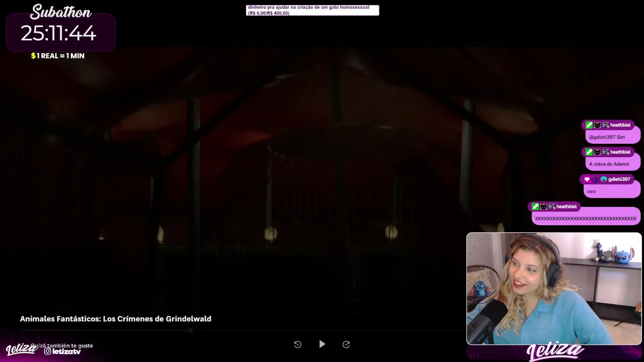Click the 'Quizá también te guste' label
Image resolution: width=644 pixels, height=362 pixels.
61,345
